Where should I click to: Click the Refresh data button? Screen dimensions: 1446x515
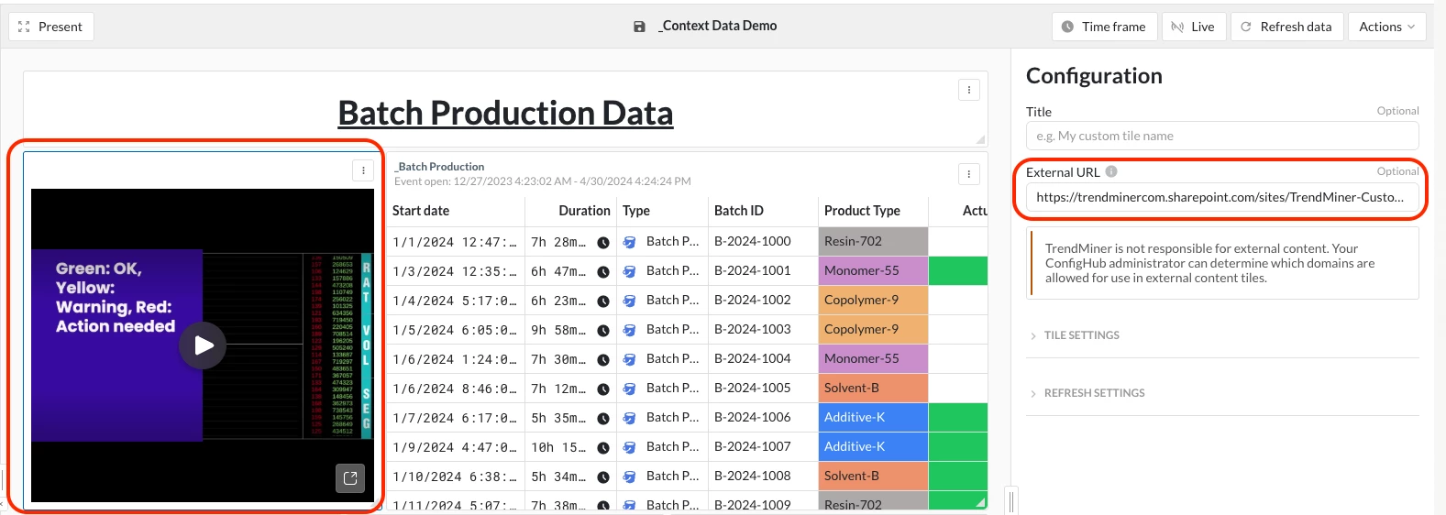point(1286,27)
